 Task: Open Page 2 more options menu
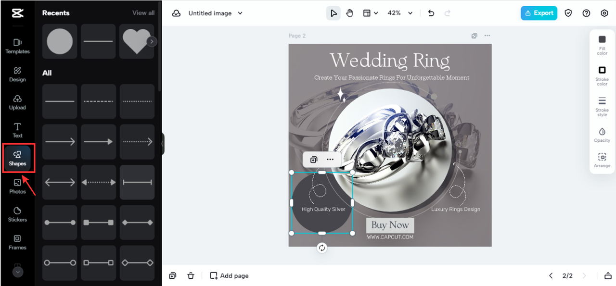coord(487,36)
